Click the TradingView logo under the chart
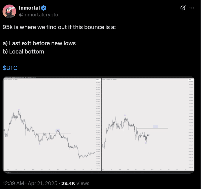The width and height of the screenshot is (201, 189). pyautogui.click(x=7, y=172)
